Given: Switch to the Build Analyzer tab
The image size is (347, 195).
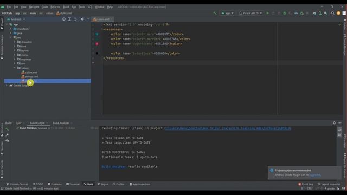Looking at the screenshot, I should tap(61, 123).
